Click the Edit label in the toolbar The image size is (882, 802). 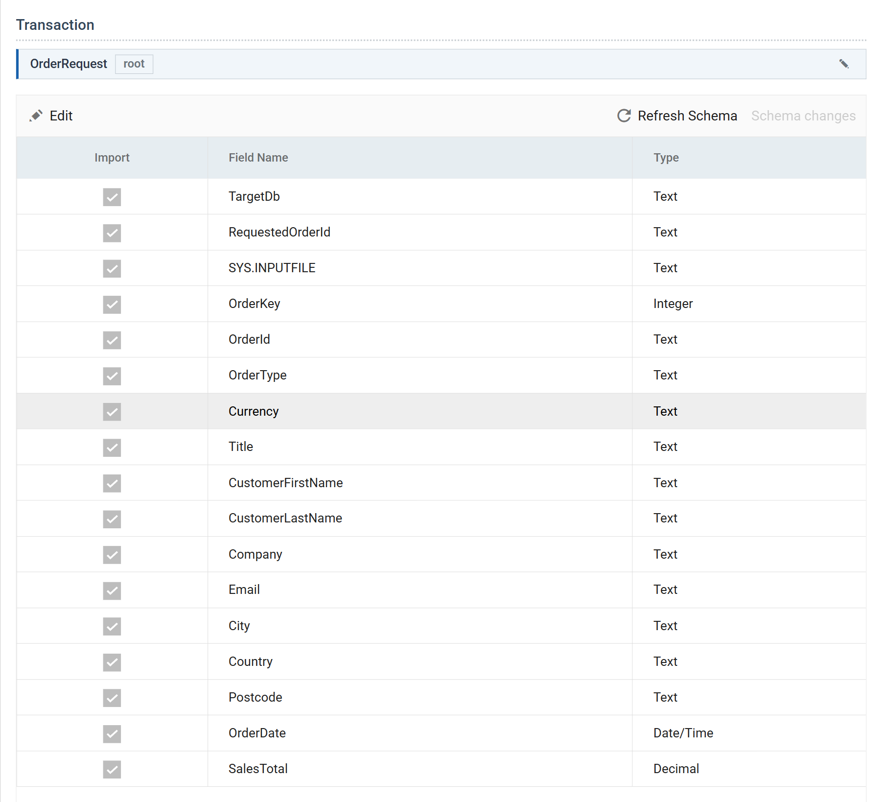point(61,116)
